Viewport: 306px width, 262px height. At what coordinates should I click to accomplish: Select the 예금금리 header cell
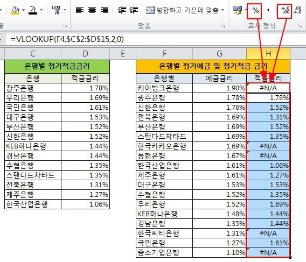pos(219,79)
